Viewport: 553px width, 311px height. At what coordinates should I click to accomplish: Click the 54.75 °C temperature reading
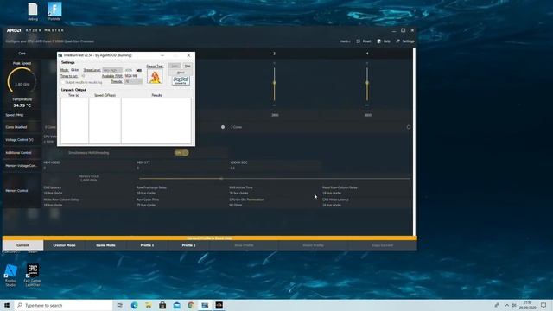coord(22,105)
